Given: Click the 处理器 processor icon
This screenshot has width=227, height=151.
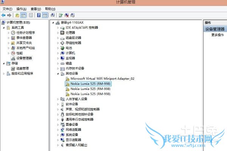Looking at the screenshot, I should pyautogui.click(x=62, y=33).
